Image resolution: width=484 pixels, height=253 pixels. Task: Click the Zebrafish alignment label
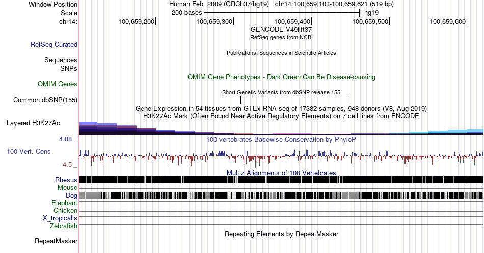pyautogui.click(x=64, y=226)
